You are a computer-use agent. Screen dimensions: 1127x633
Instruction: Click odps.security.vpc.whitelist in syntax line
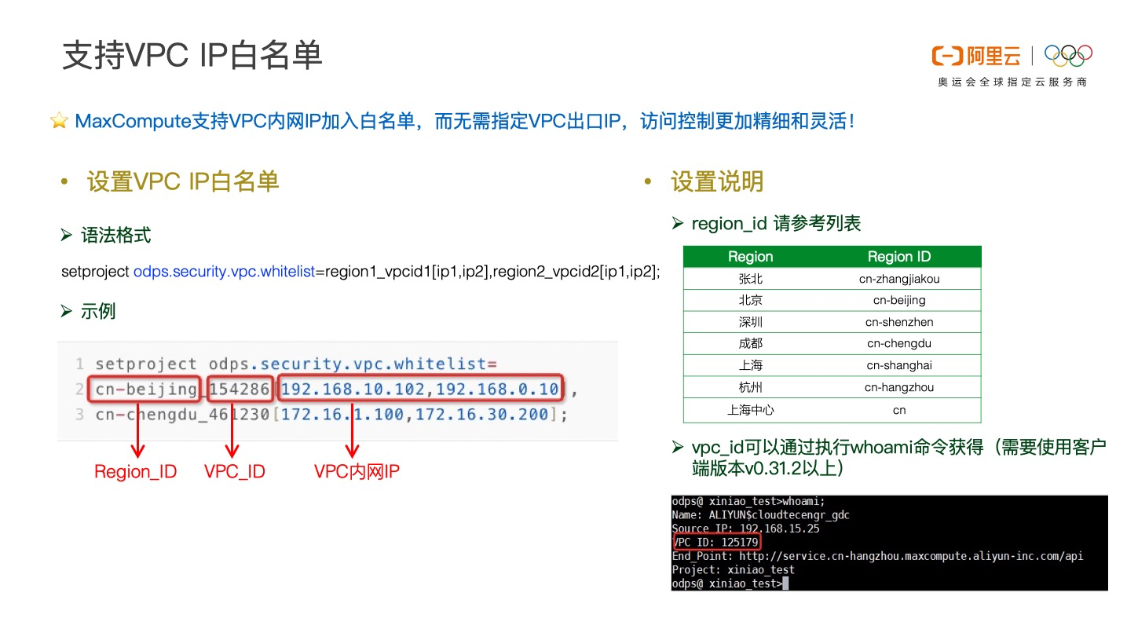pyautogui.click(x=224, y=272)
